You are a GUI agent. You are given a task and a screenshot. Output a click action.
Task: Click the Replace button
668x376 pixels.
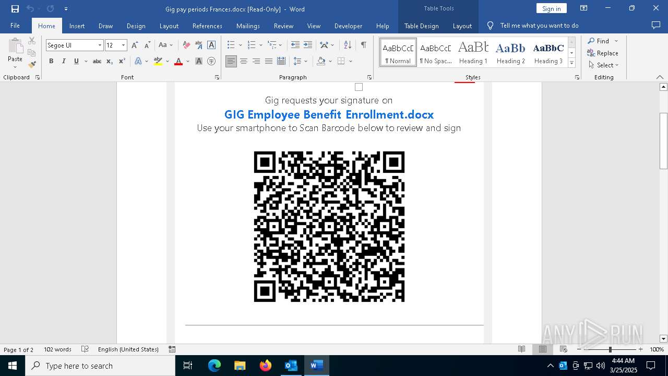pos(602,53)
